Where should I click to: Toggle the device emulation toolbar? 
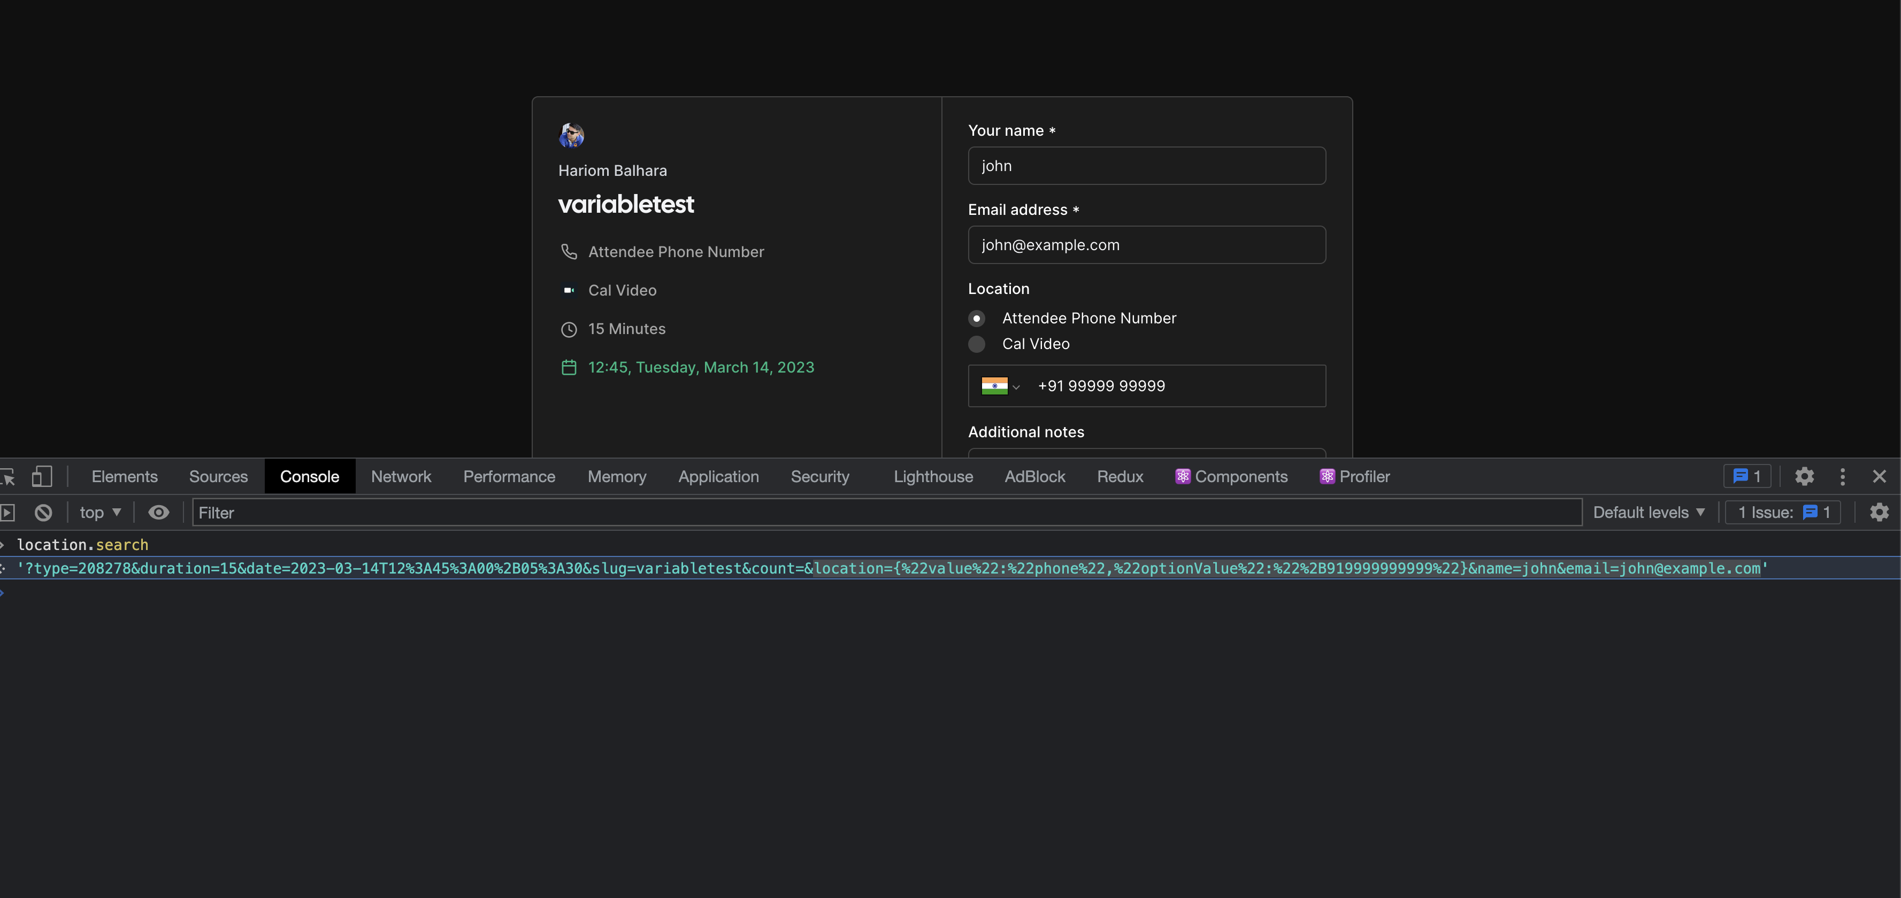[42, 476]
